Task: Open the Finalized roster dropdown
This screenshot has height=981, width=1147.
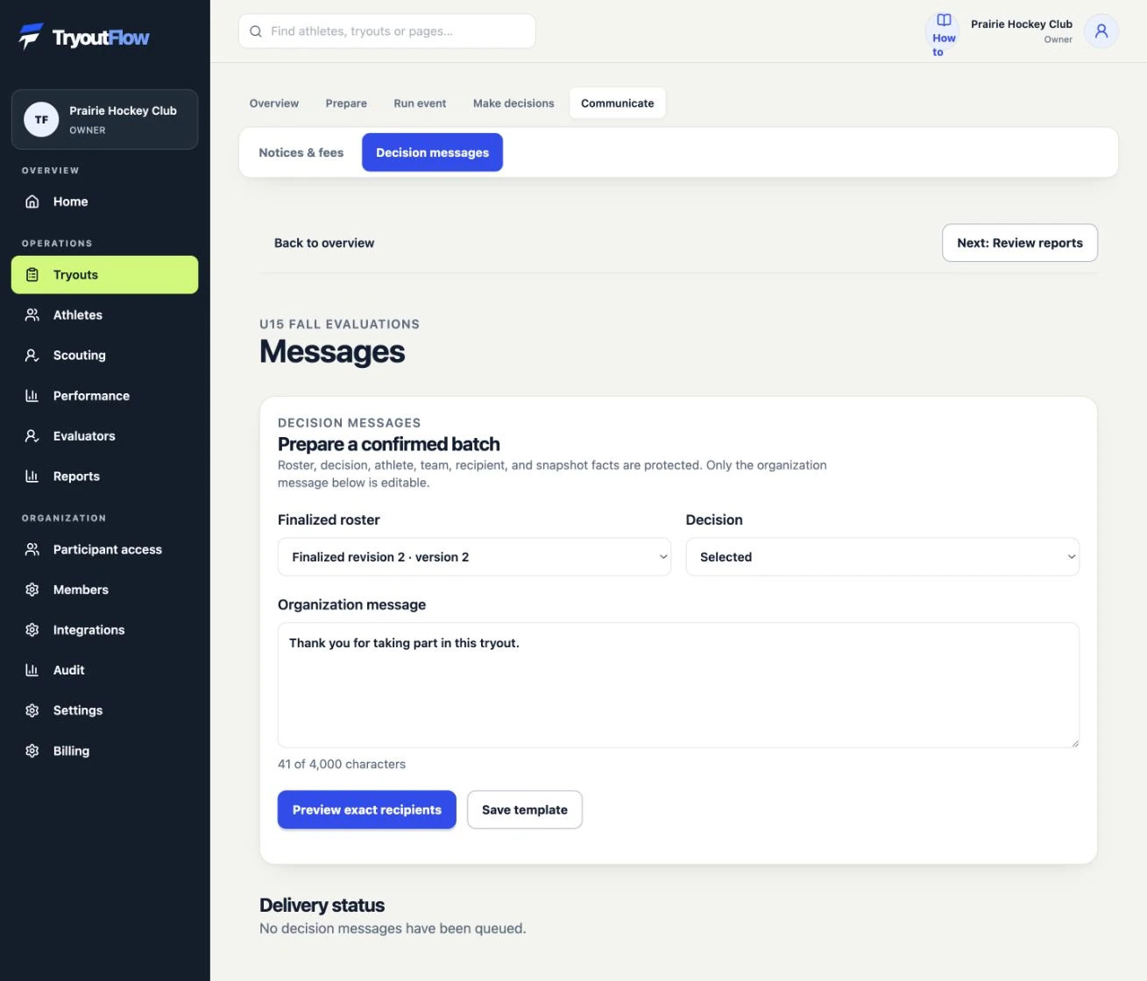Action: (474, 557)
